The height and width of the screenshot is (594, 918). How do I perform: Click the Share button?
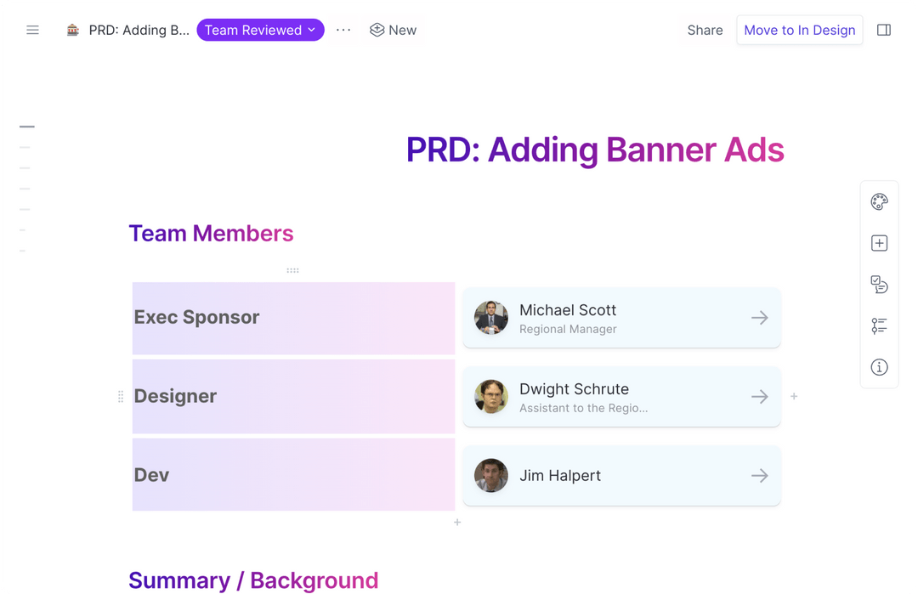point(705,31)
